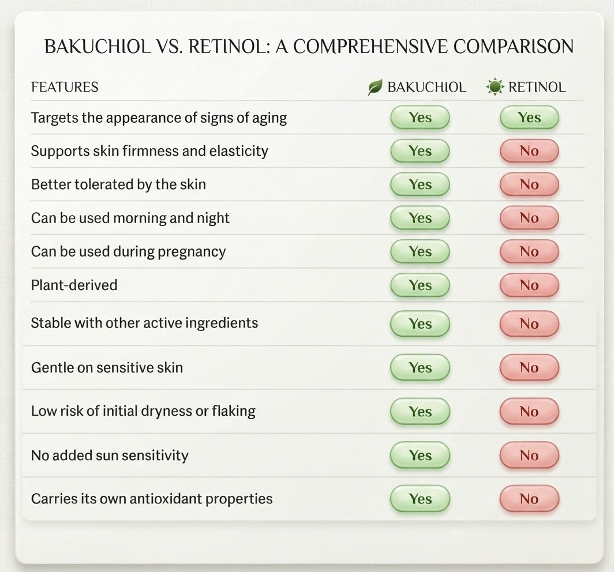Viewport: 614px width, 572px height.
Task: Click Retinol's No pill for morning and night
Action: tap(529, 218)
